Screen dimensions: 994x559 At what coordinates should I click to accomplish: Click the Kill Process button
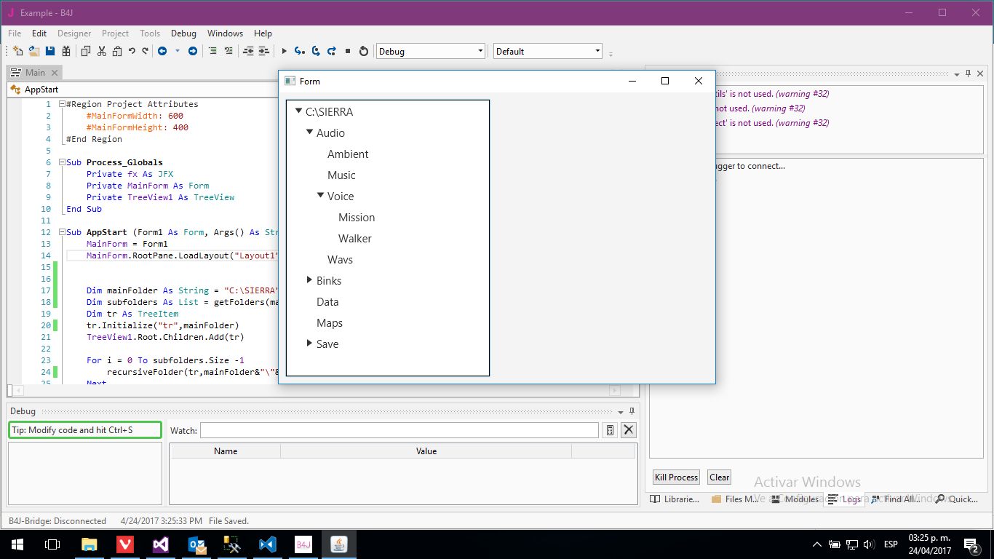tap(676, 477)
